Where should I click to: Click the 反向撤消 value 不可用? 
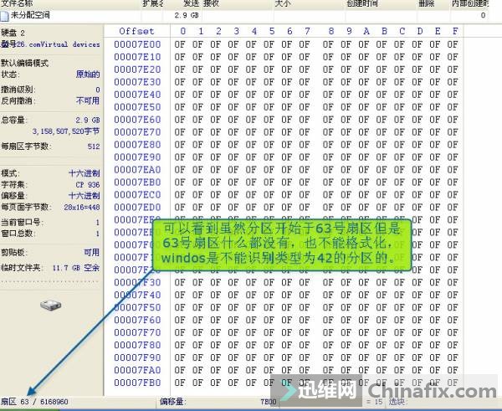(x=88, y=100)
